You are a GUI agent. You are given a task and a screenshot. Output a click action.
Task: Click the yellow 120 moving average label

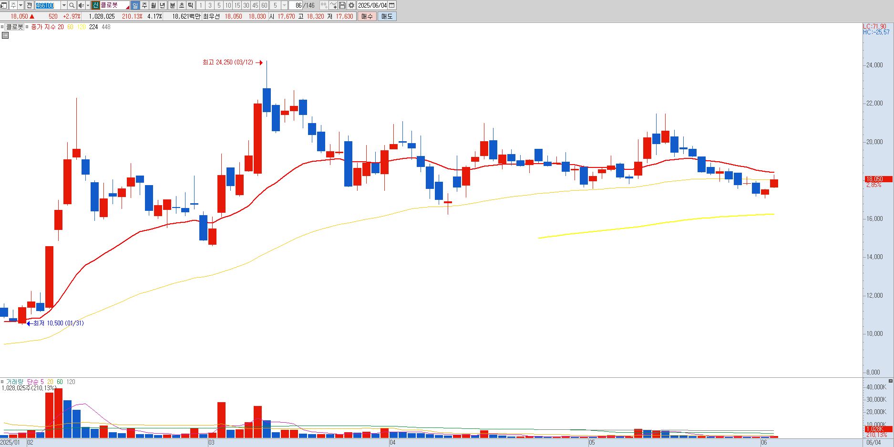82,27
